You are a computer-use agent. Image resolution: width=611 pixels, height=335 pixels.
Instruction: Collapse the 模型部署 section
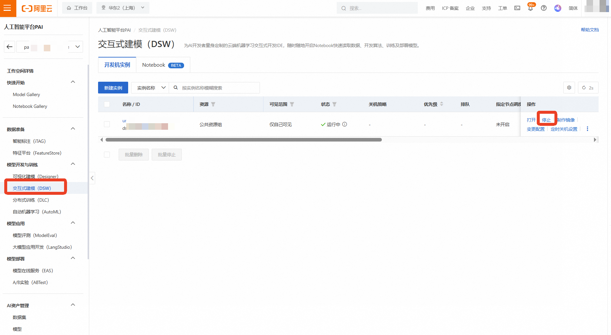pyautogui.click(x=73, y=258)
